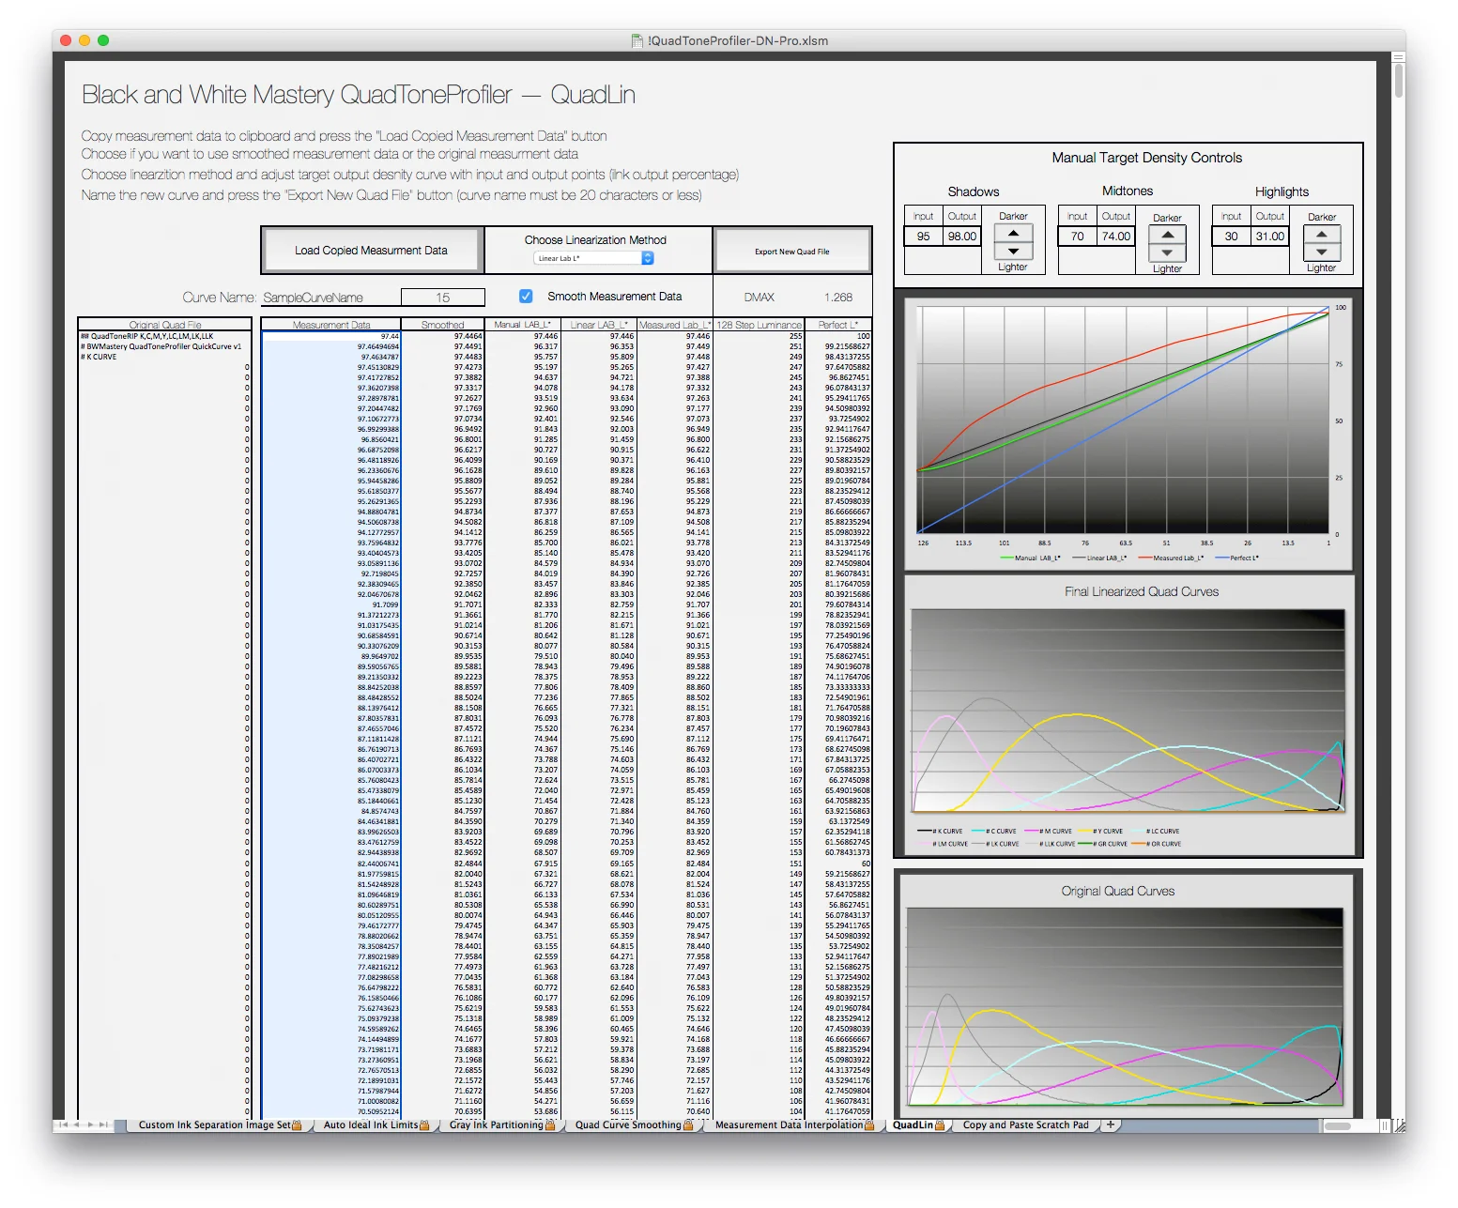Open the Quad Curve Smoothing sheet tab

(634, 1124)
